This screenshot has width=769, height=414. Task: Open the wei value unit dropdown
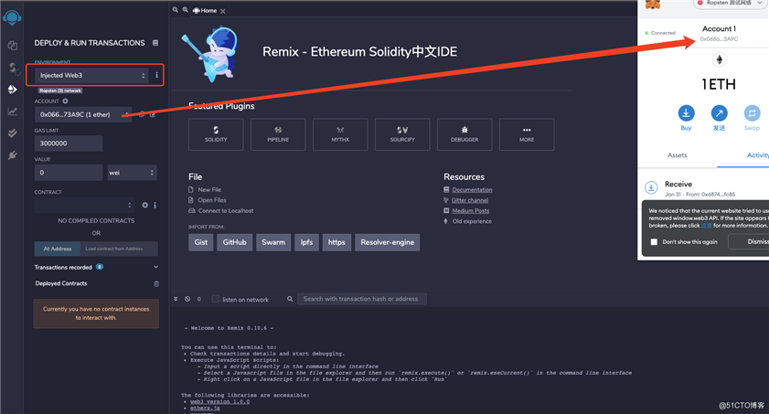pos(133,173)
